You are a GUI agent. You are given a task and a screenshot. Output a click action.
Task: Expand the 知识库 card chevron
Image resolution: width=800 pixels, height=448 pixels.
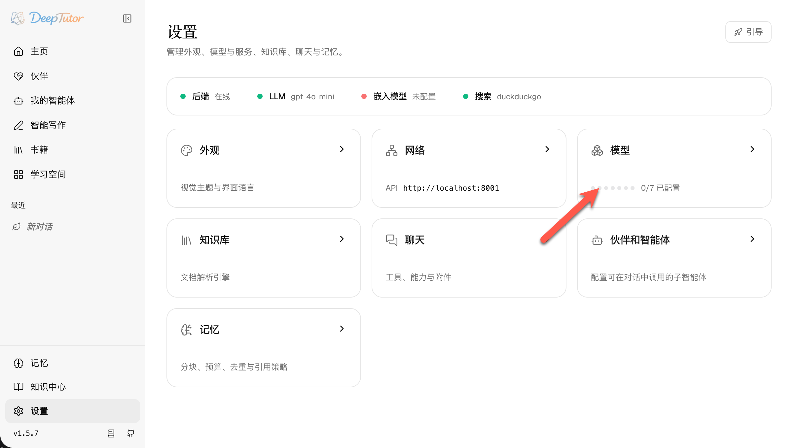click(x=342, y=239)
